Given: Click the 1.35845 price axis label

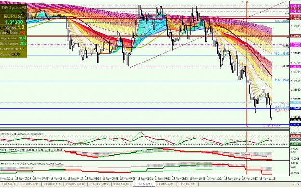Looking at the screenshot, I should (x=295, y=53).
